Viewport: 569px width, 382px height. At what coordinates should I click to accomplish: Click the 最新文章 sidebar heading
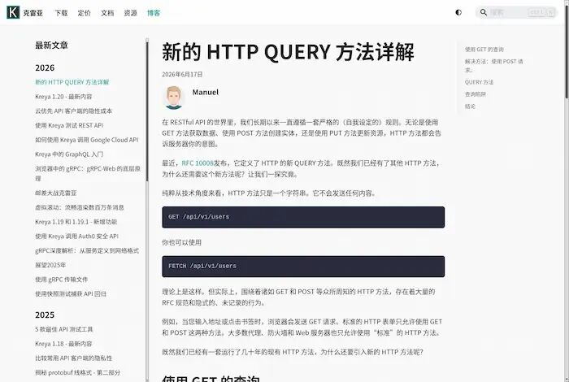click(x=51, y=46)
